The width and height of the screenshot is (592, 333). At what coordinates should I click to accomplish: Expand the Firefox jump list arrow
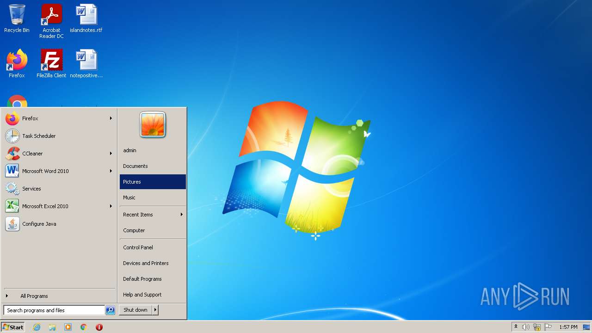(111, 118)
